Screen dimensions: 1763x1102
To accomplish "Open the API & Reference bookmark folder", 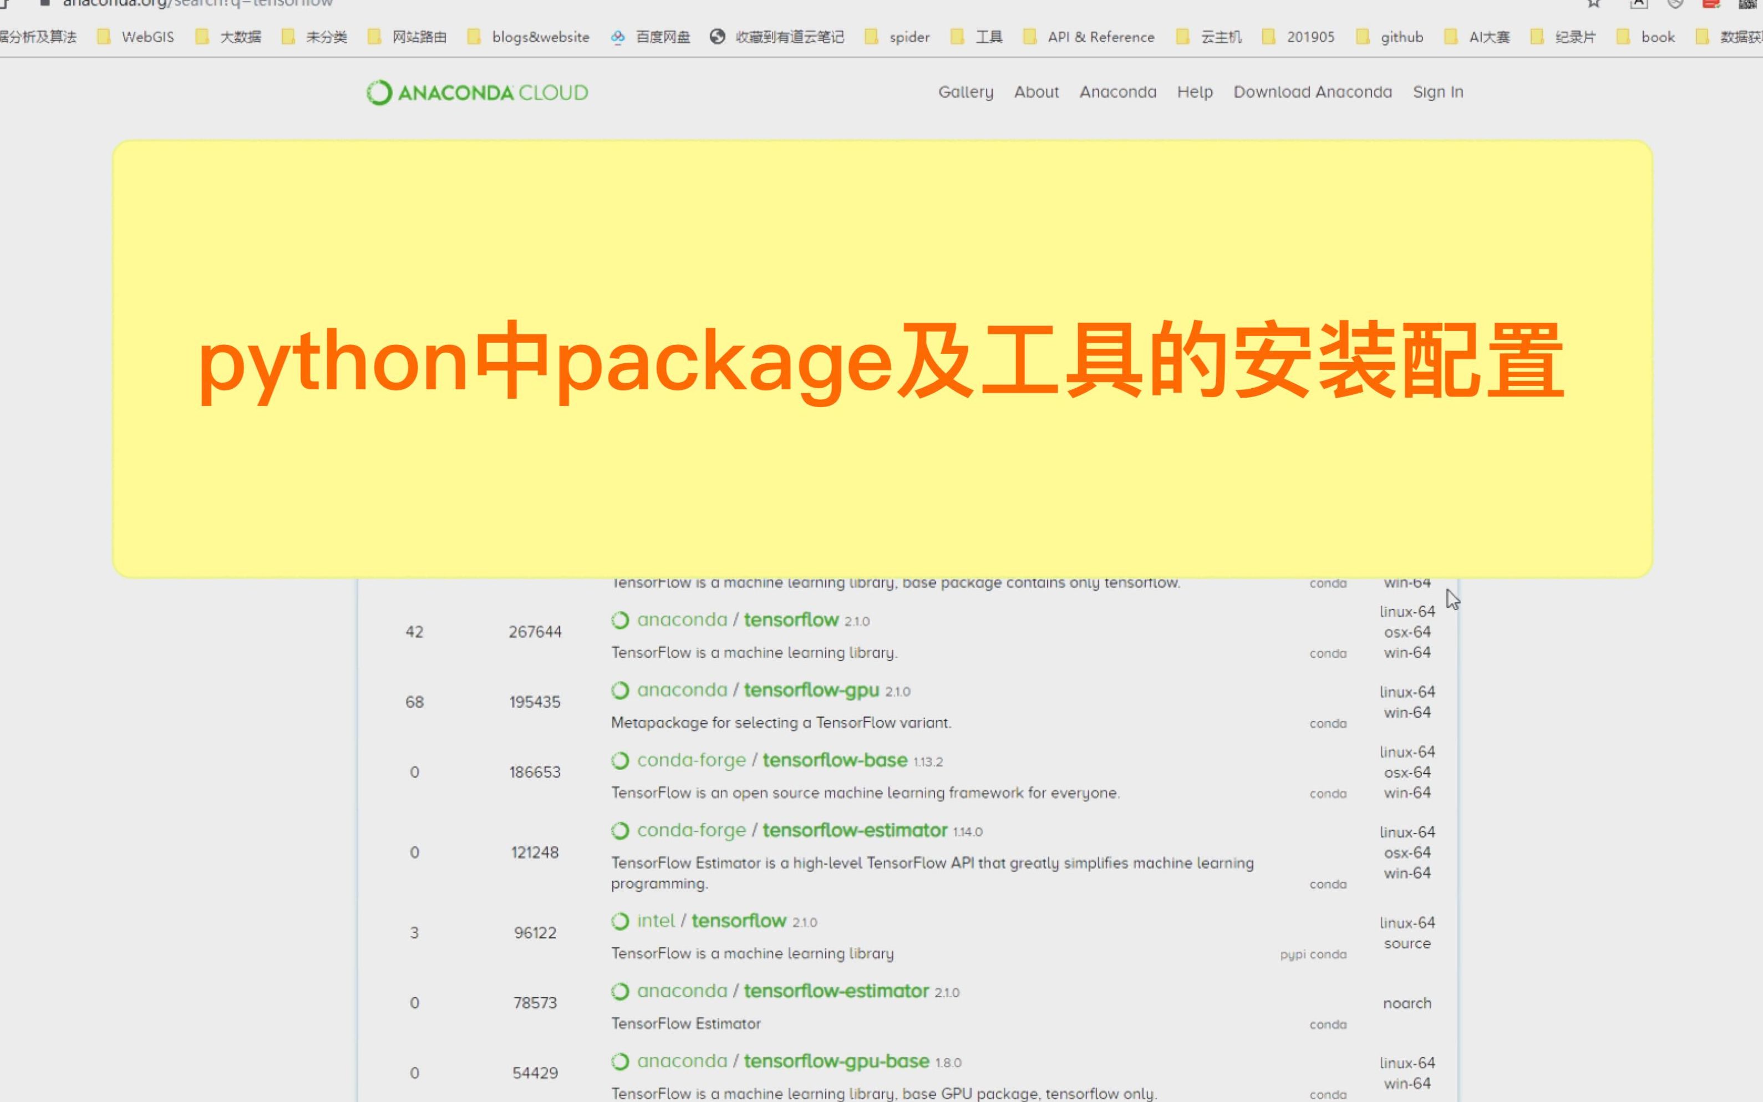I will [x=1089, y=37].
